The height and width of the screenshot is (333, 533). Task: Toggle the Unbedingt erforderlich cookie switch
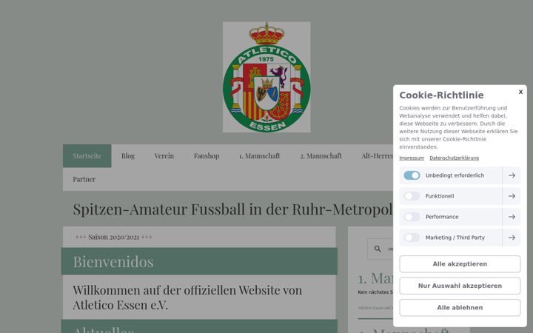coord(412,175)
